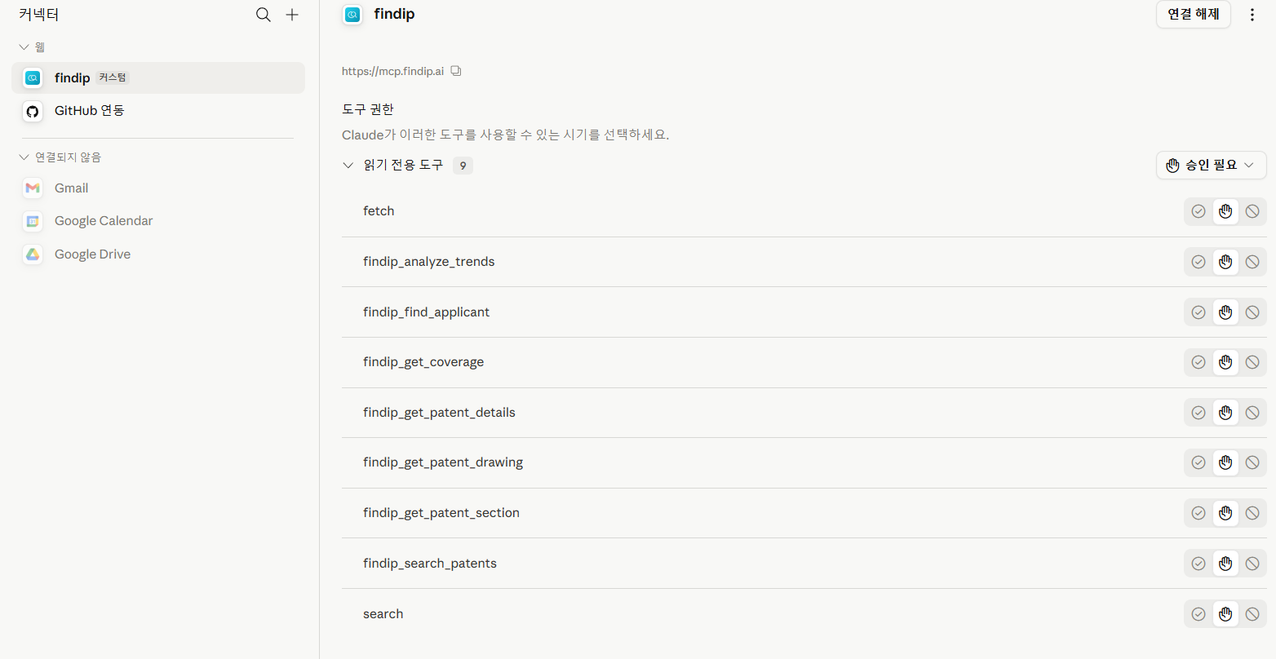
Task: Always allow findip_search_patents tool
Action: pyautogui.click(x=1198, y=564)
